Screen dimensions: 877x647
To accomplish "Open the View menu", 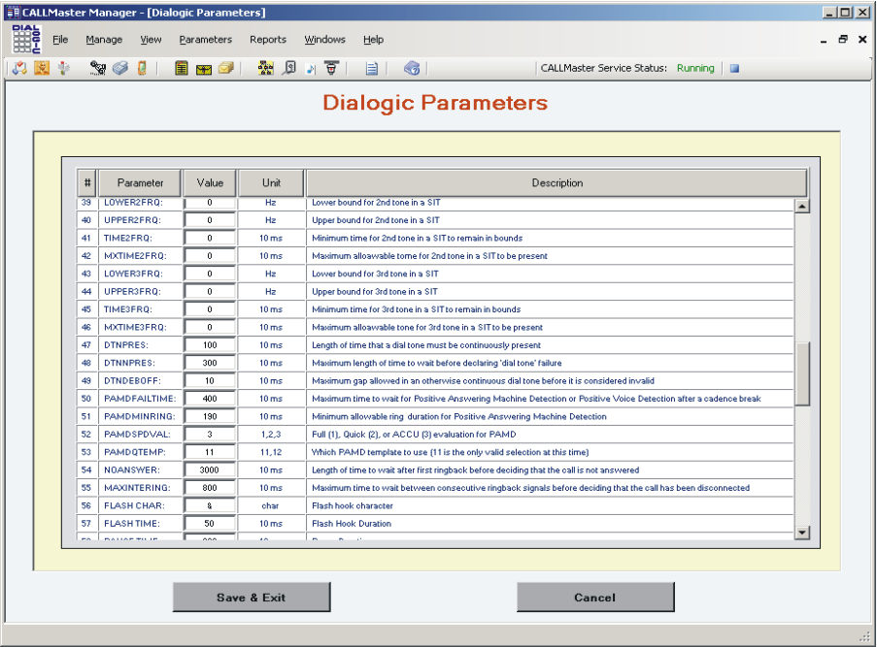I will [x=151, y=40].
